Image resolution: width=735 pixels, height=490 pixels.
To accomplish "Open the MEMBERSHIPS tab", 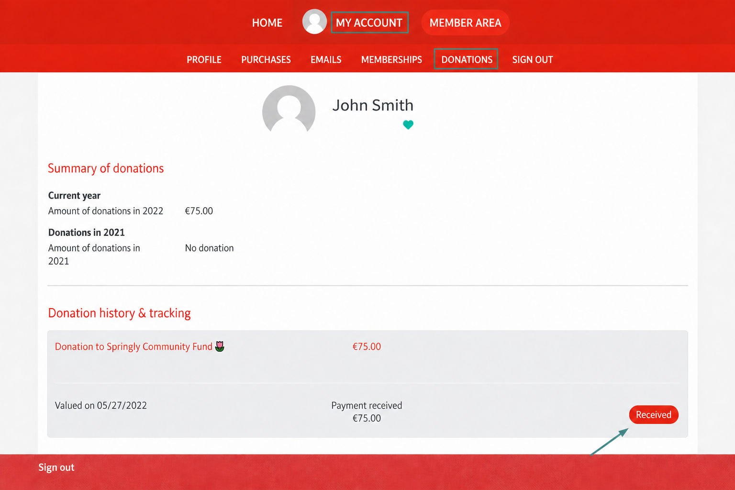I will (391, 60).
